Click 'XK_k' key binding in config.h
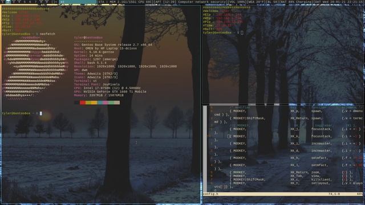 [x=295, y=136]
